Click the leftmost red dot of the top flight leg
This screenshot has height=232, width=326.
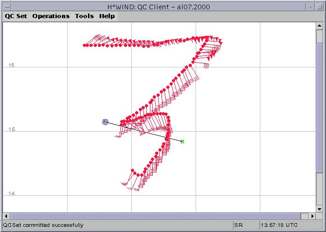coord(84,46)
